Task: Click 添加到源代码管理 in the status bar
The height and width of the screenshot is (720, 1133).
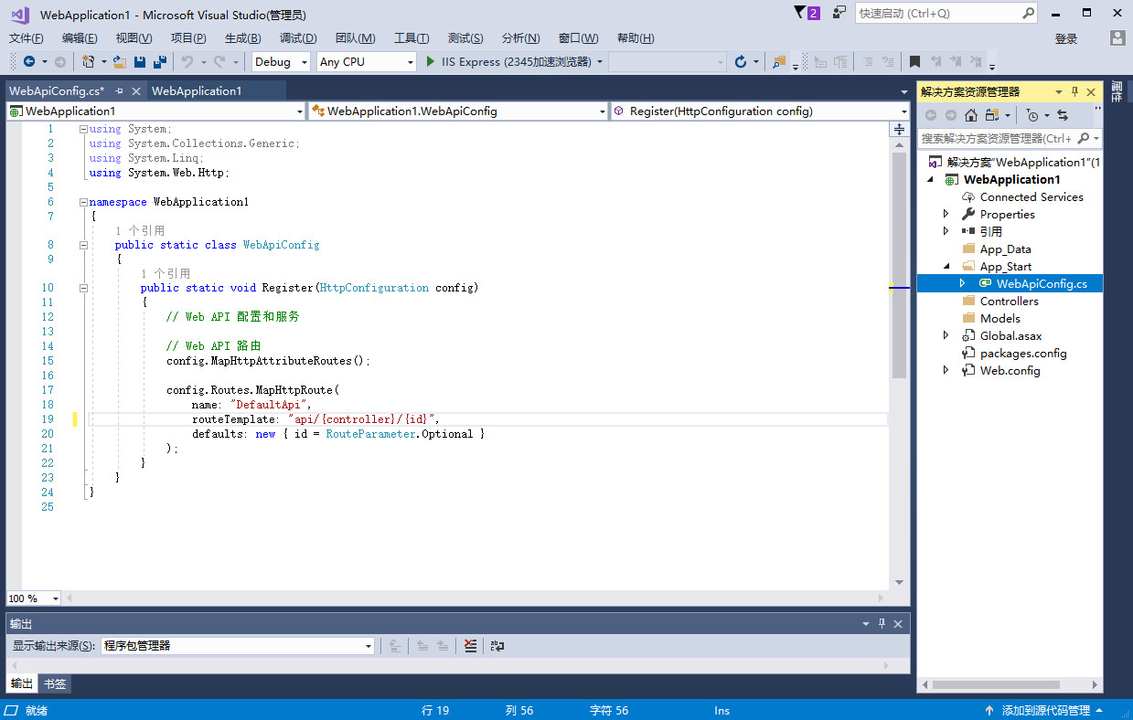Action: click(x=1046, y=711)
